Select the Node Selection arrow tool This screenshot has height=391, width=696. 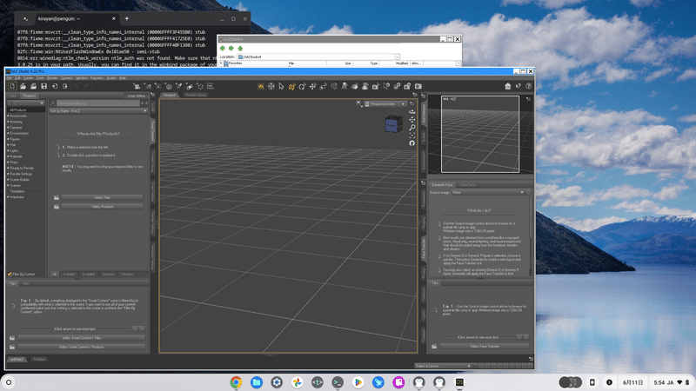pos(281,86)
